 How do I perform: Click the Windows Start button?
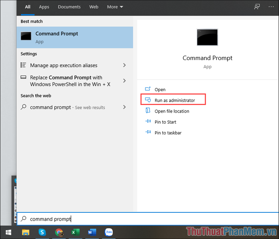coord(8,232)
